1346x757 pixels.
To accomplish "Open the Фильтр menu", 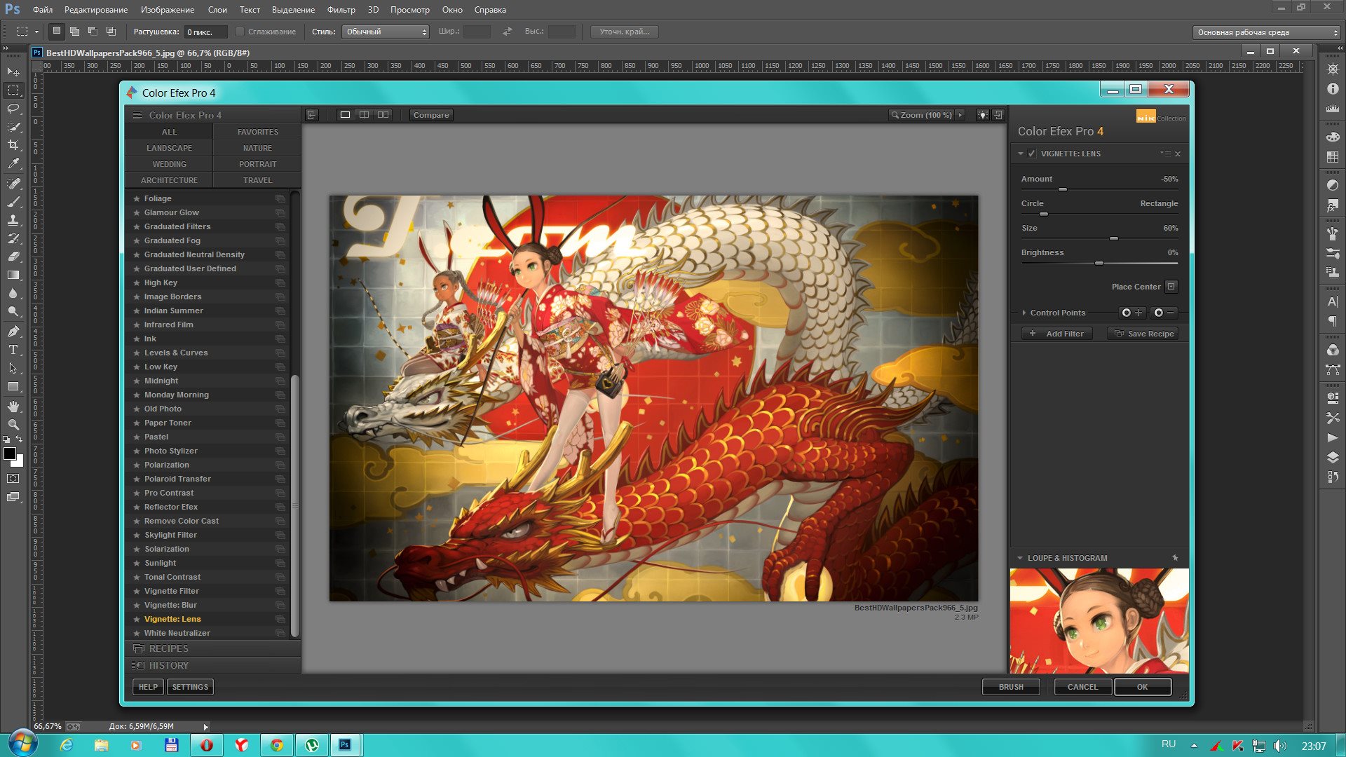I will [341, 10].
